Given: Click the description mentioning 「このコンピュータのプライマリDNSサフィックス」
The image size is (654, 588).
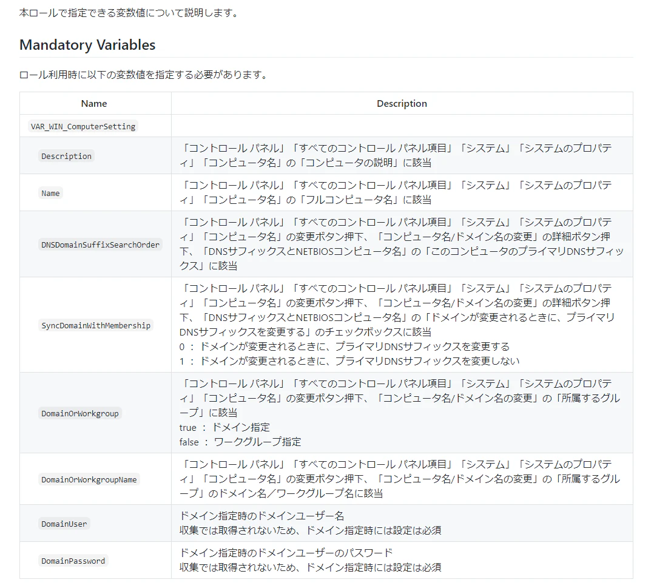Looking at the screenshot, I should pos(402,244).
